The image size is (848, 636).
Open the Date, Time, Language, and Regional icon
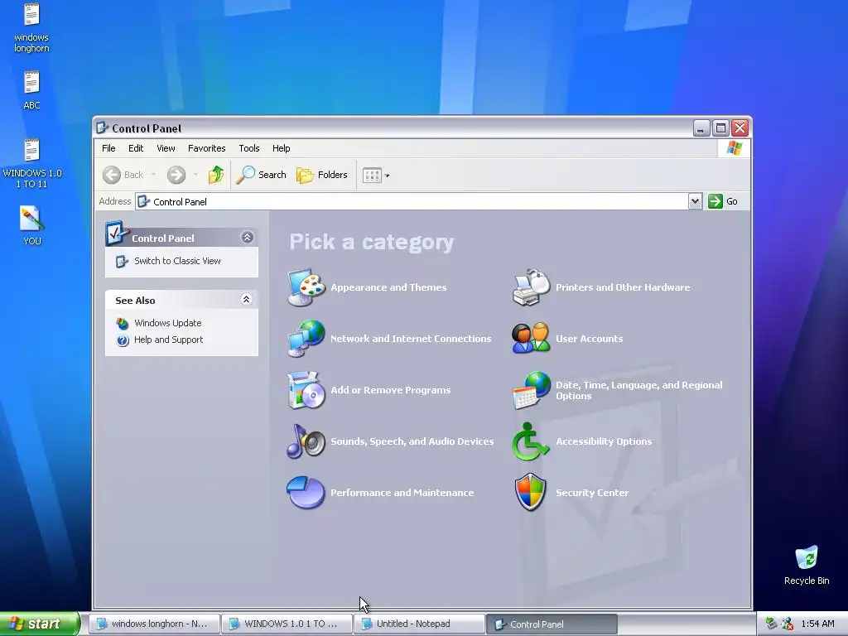531,390
